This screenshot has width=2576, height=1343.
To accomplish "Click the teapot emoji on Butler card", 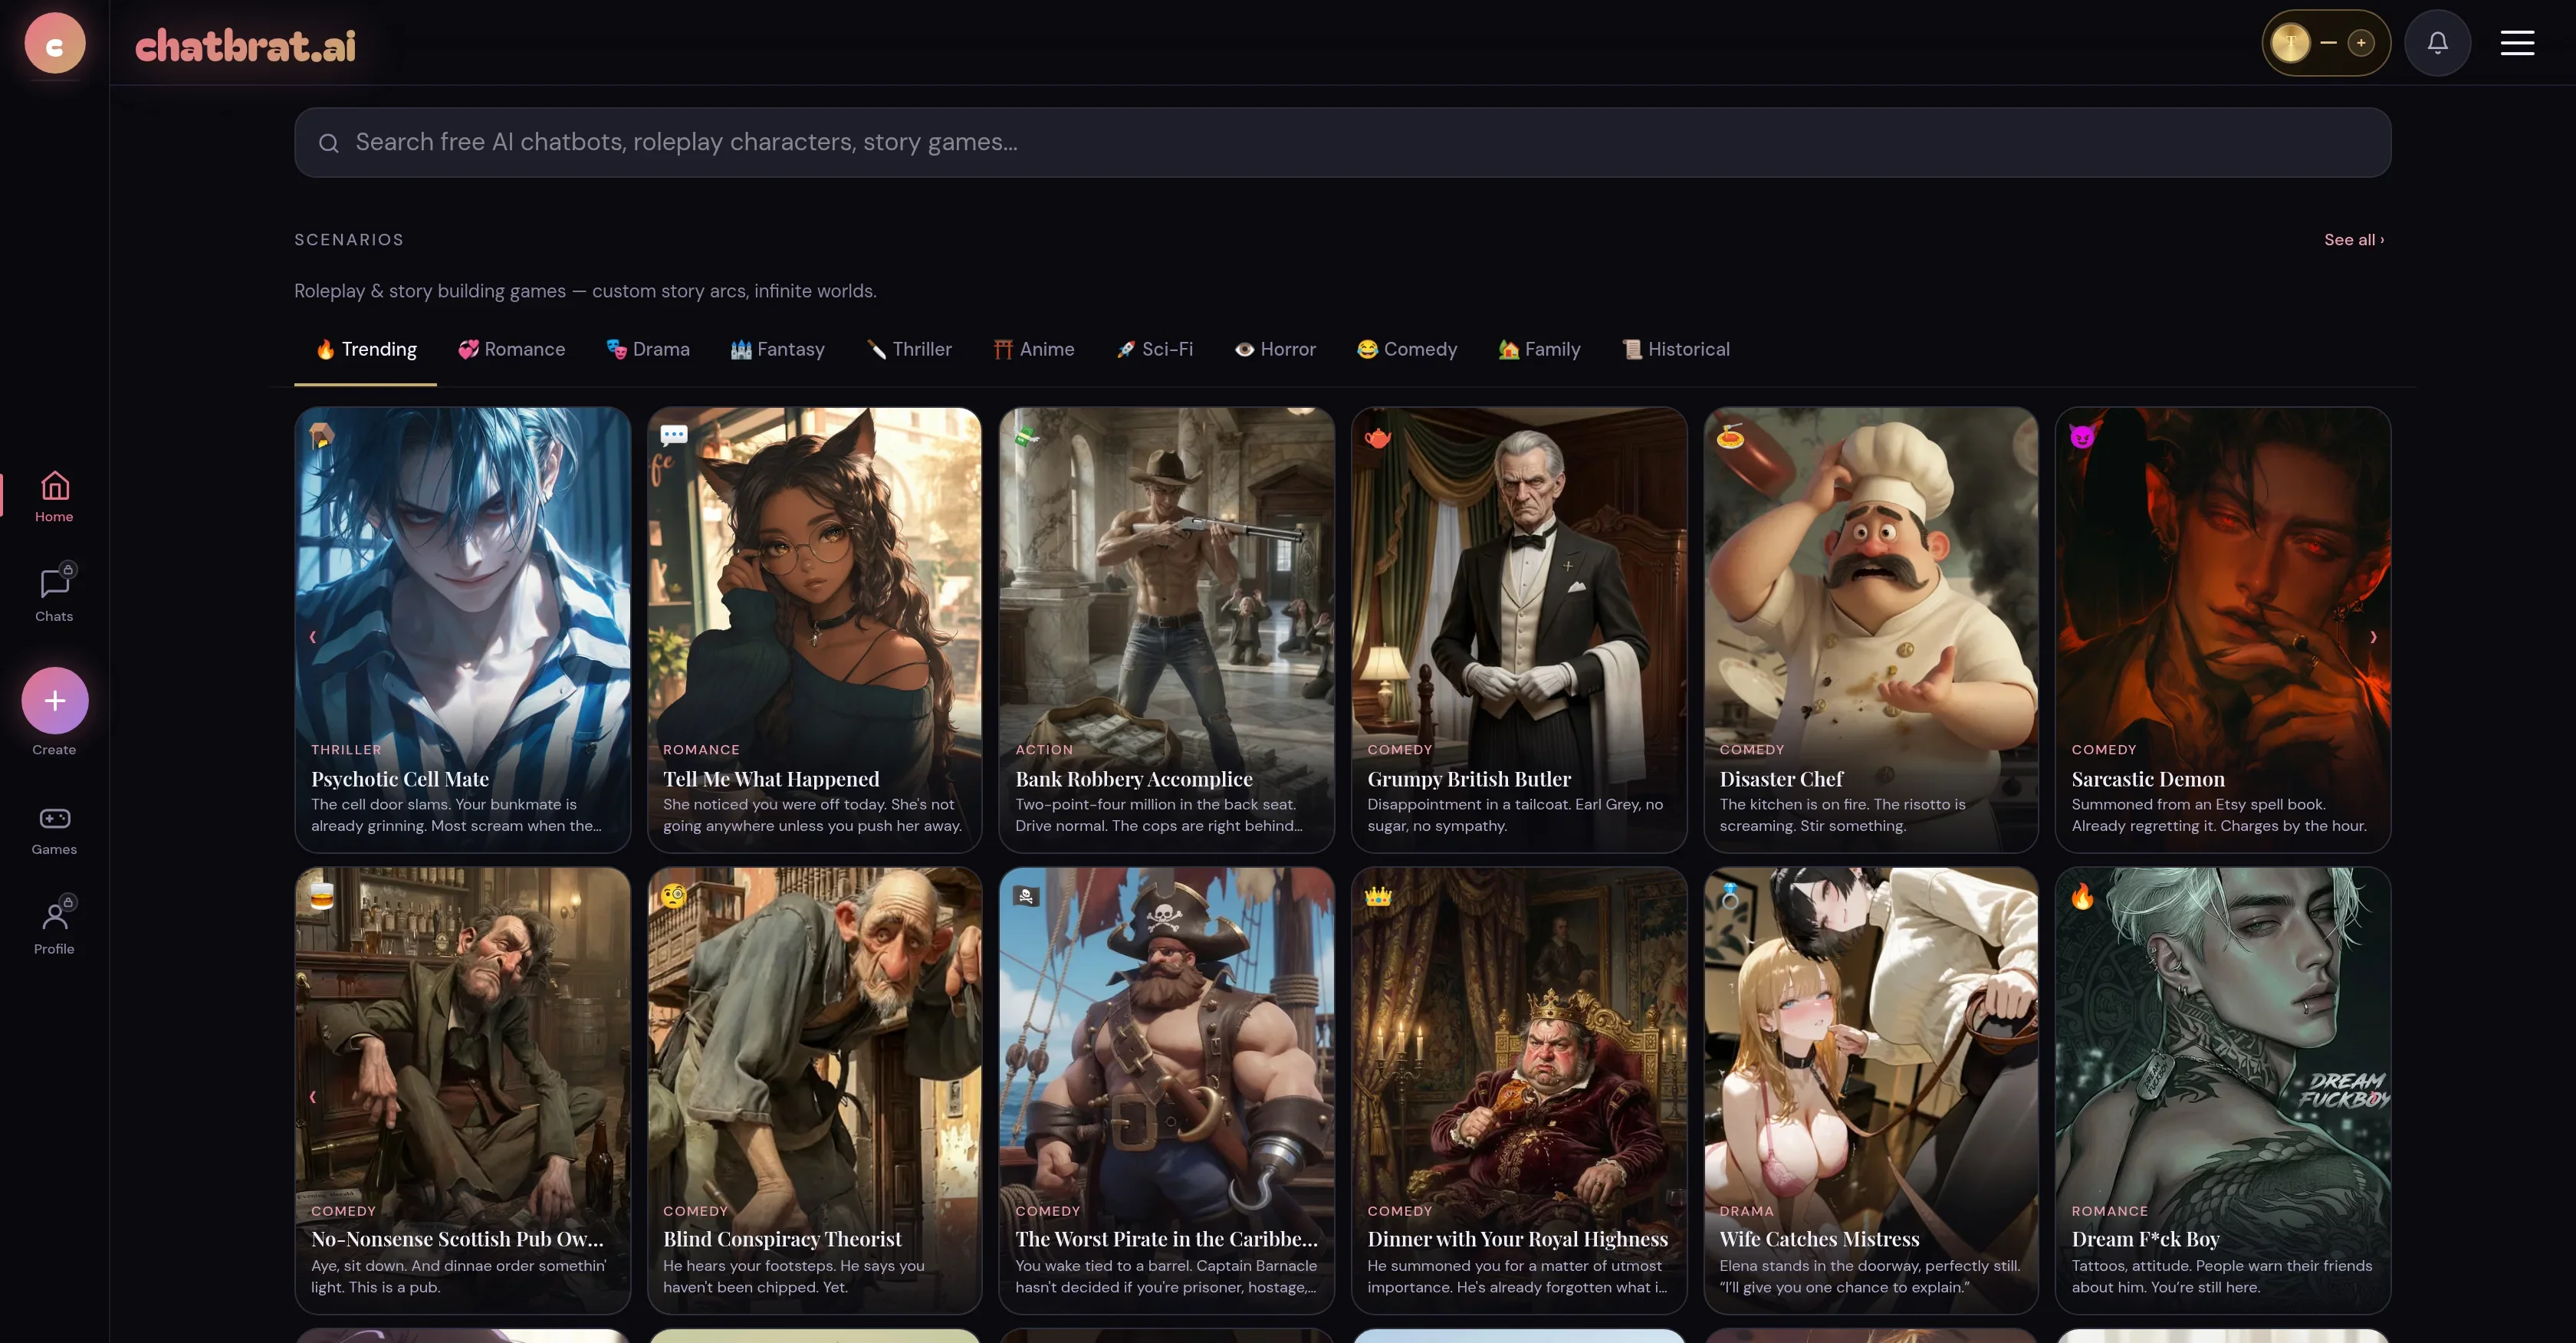I will pyautogui.click(x=1378, y=436).
